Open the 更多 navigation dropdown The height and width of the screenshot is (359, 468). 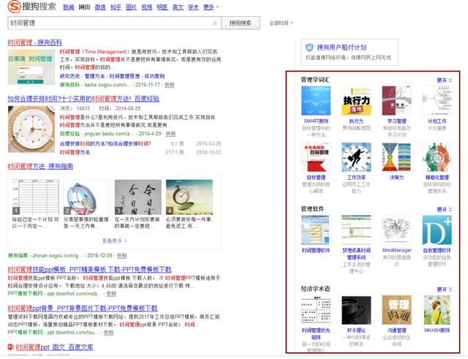point(211,7)
